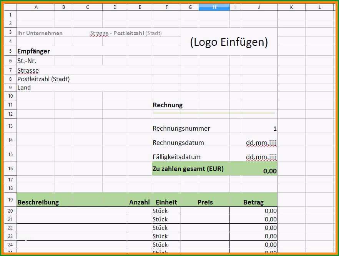Image resolution: width=339 pixels, height=256 pixels.
Task: Select row header 24
Action: coord(10,244)
